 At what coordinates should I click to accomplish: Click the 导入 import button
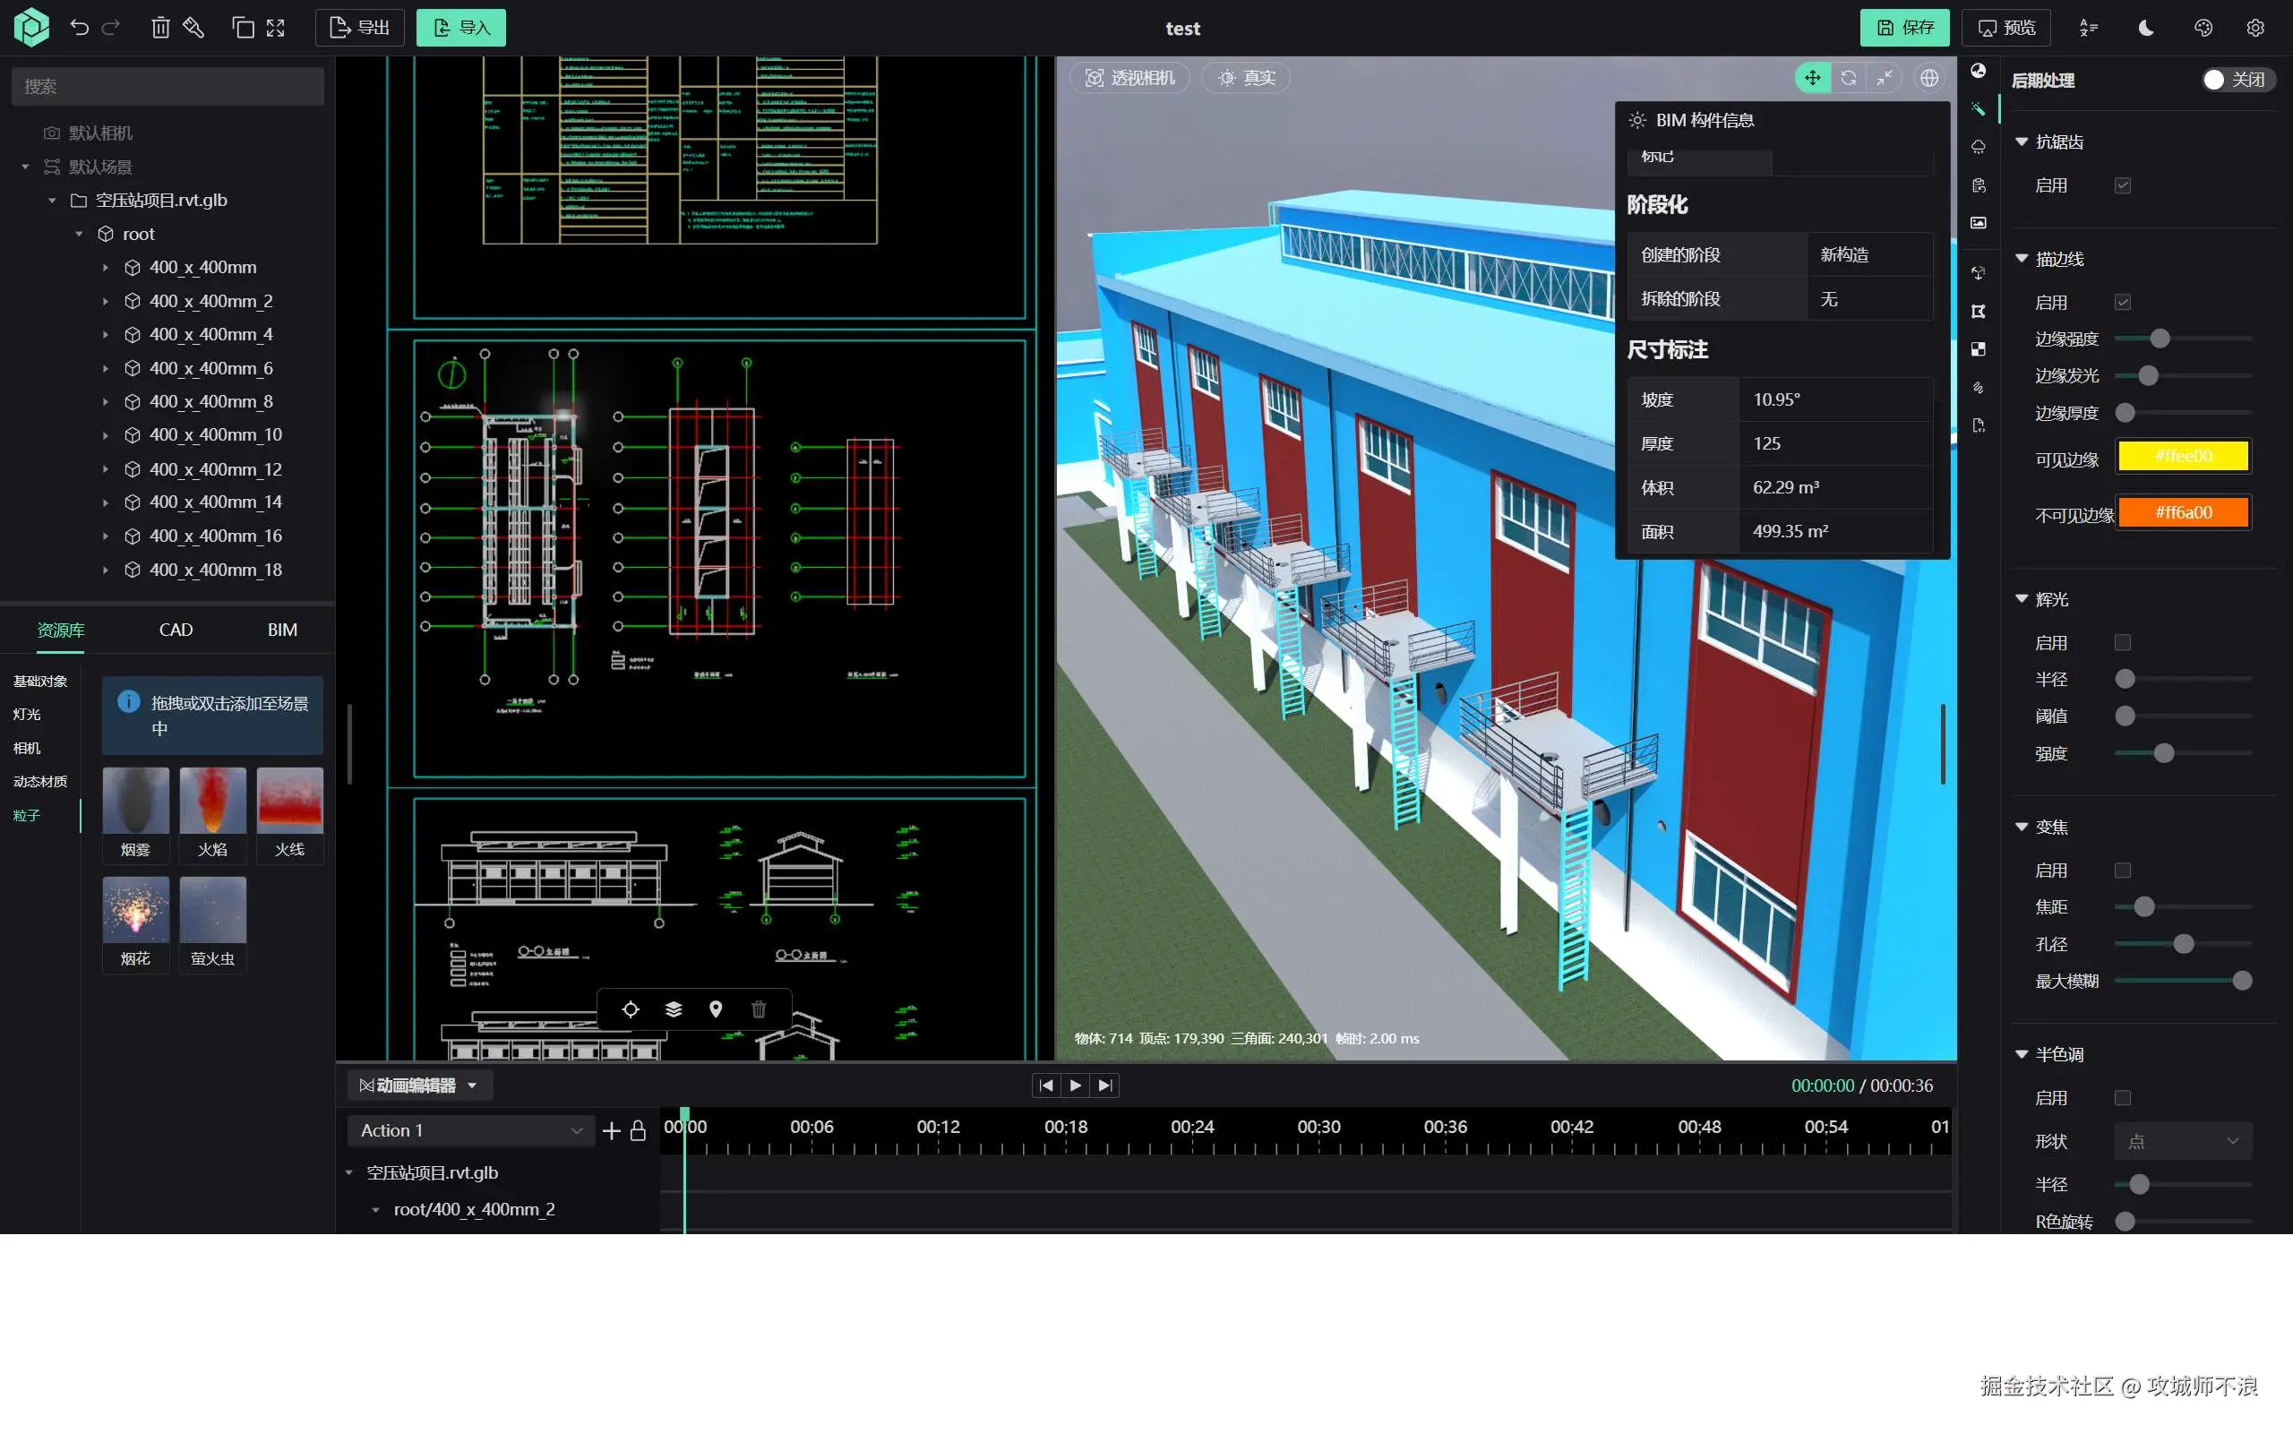[461, 28]
